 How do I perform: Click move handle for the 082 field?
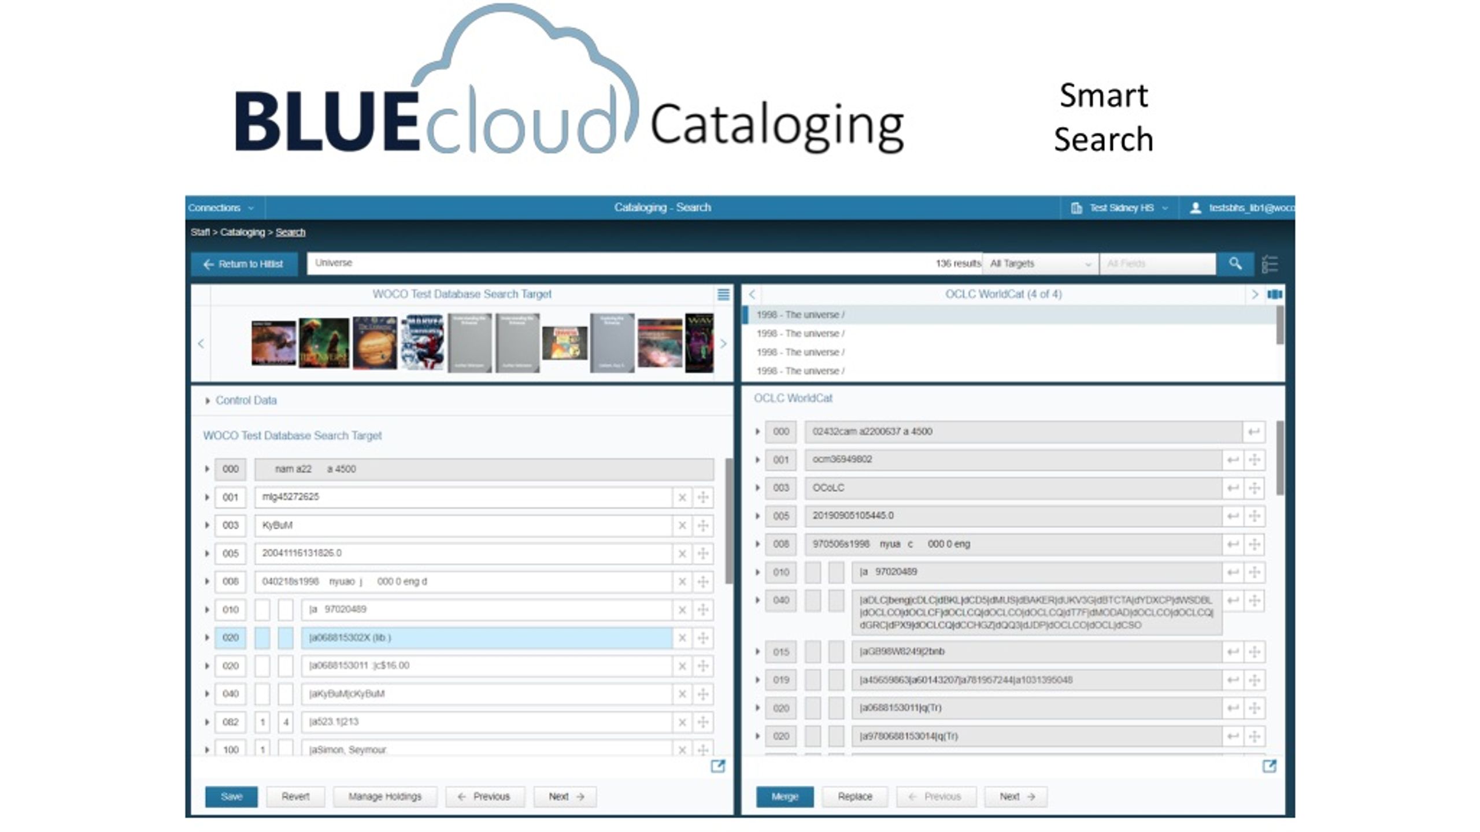(x=703, y=722)
